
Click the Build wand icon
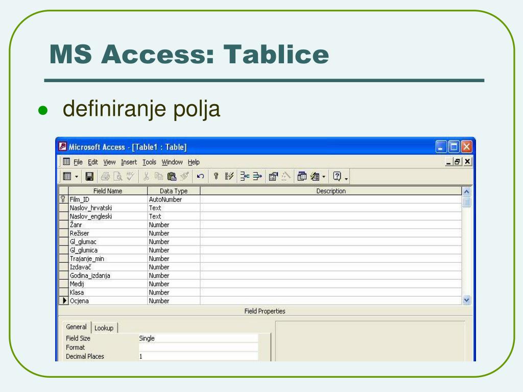[x=286, y=176]
